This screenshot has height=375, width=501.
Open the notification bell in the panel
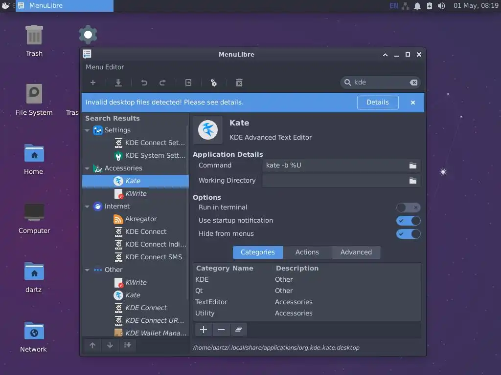tap(417, 6)
